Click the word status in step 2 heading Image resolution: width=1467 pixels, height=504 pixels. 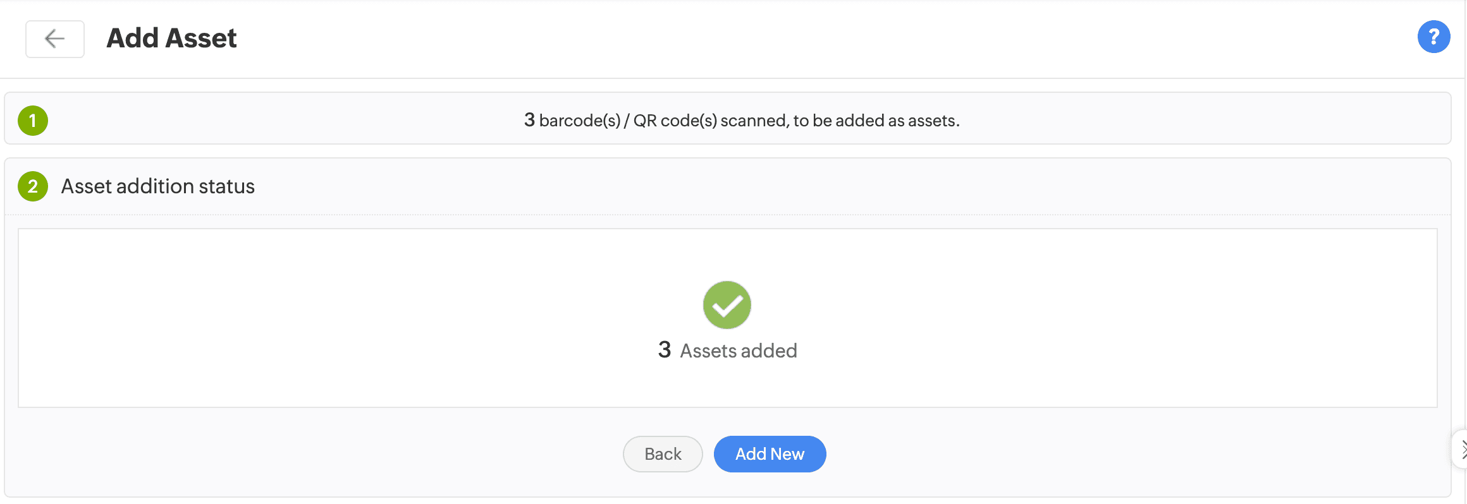click(x=226, y=186)
